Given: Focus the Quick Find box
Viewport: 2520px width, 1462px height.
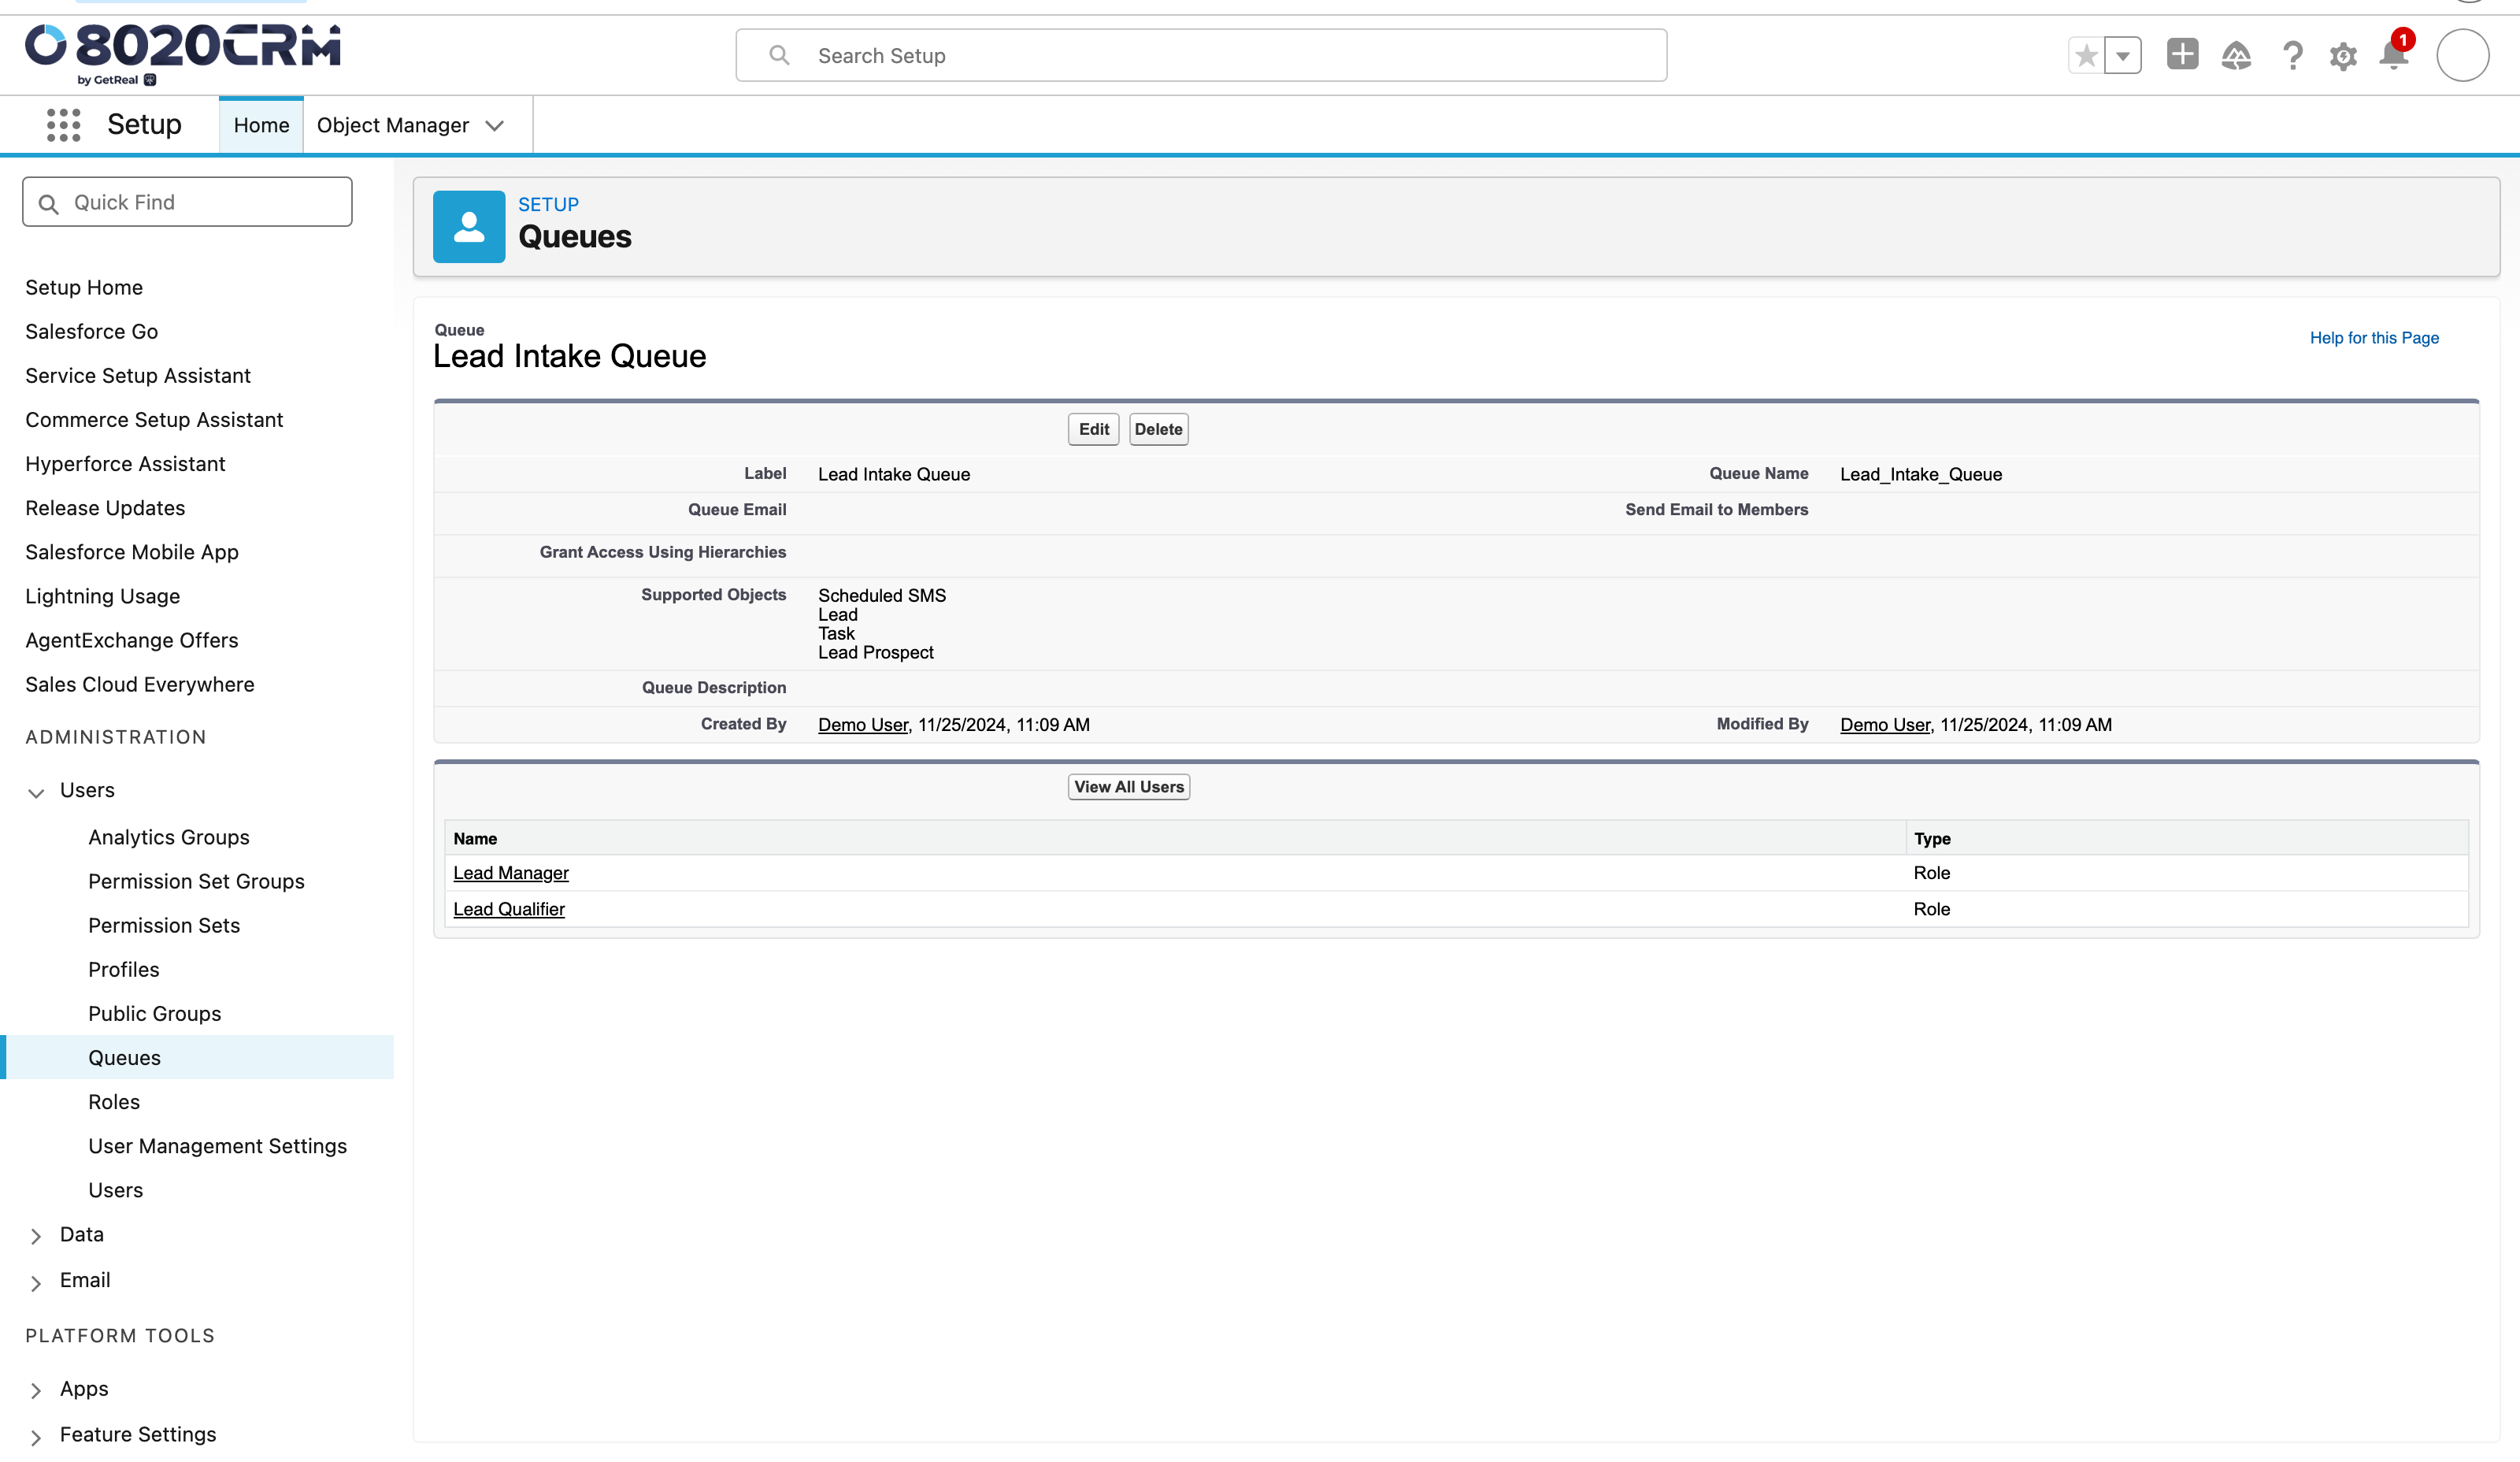Looking at the screenshot, I should click(187, 202).
